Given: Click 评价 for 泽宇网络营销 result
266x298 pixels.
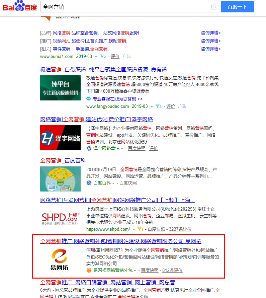Looking at the screenshot, I should (x=154, y=148).
